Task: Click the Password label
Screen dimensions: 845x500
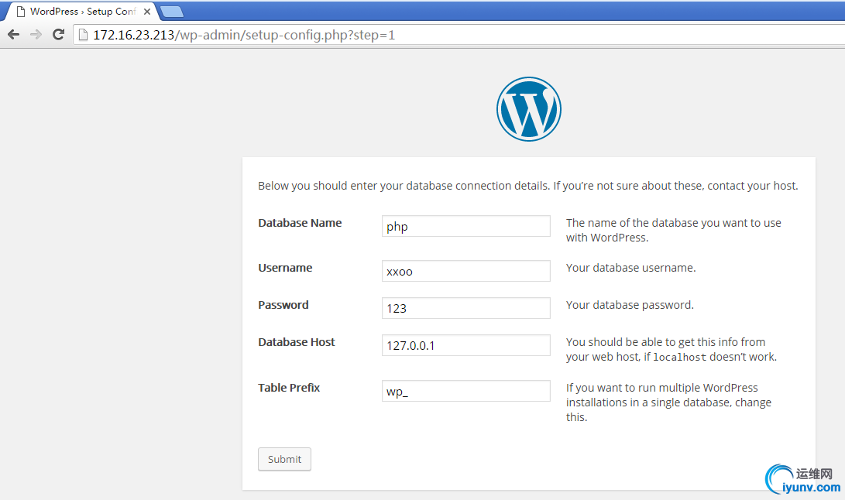Action: [283, 305]
